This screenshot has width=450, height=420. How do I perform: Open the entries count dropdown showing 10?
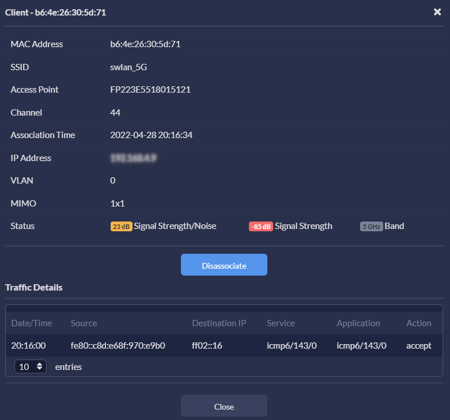pos(31,366)
